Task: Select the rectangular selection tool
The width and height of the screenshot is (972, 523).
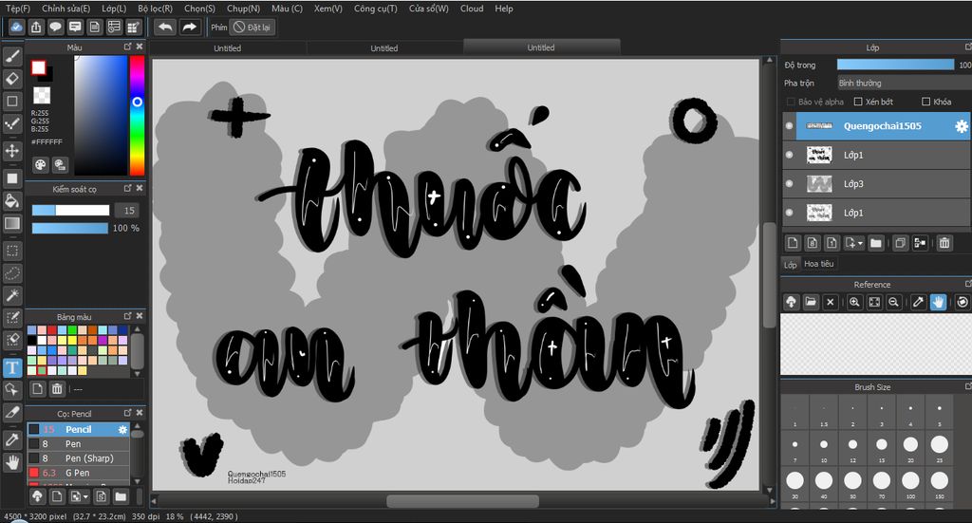Action: click(12, 251)
